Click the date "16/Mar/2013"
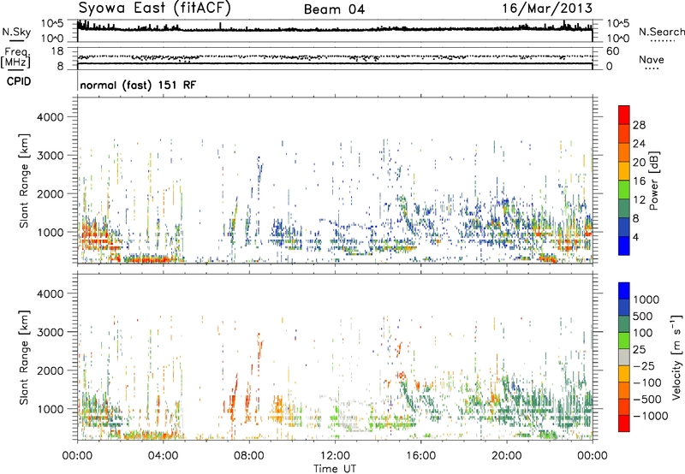Screen dimensions: 685x474 coord(547,9)
